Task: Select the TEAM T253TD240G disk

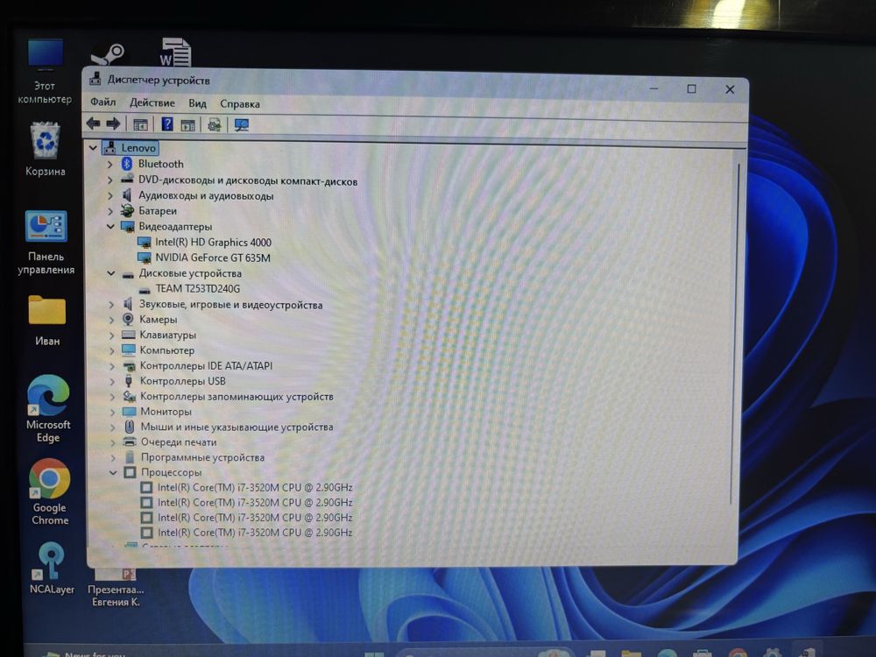Action: click(x=198, y=288)
